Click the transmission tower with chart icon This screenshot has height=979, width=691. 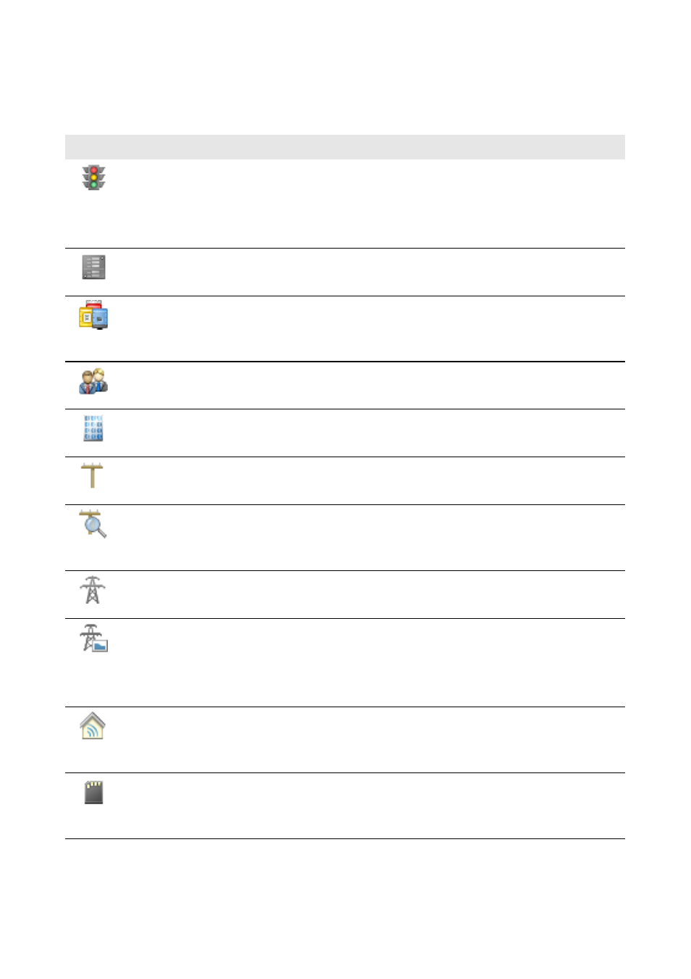(x=93, y=638)
